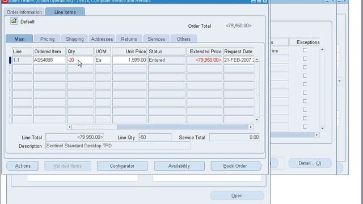
Task: Click the Unit Price field 1,599.00
Action: pyautogui.click(x=129, y=60)
